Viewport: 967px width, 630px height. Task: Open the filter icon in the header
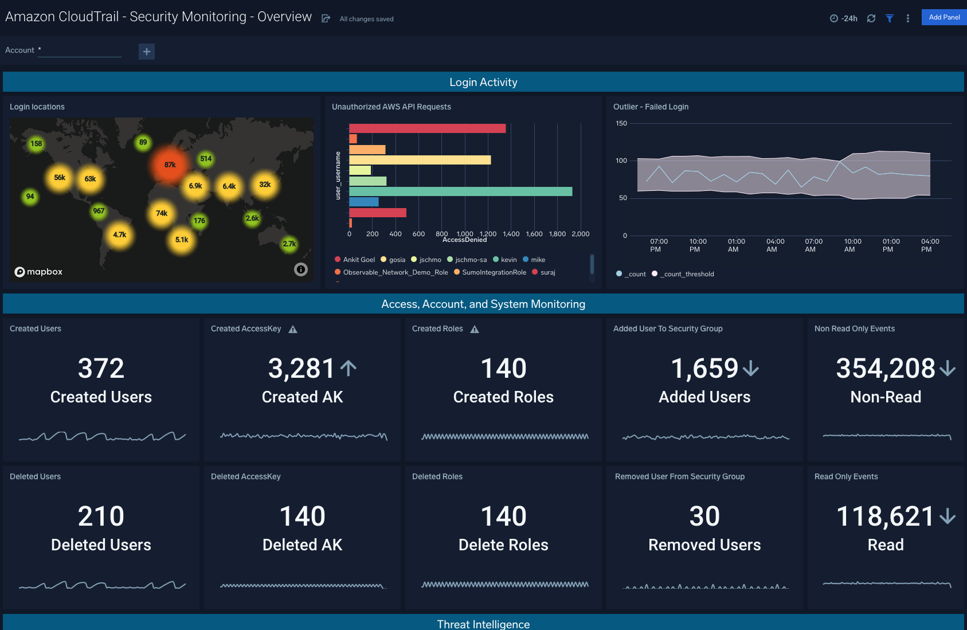click(x=890, y=18)
